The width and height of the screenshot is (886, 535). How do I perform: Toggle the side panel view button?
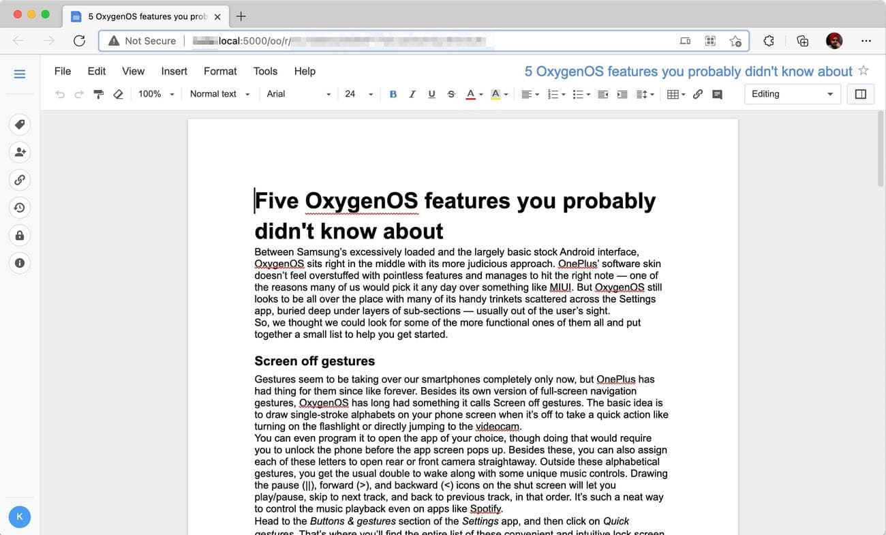tap(860, 94)
